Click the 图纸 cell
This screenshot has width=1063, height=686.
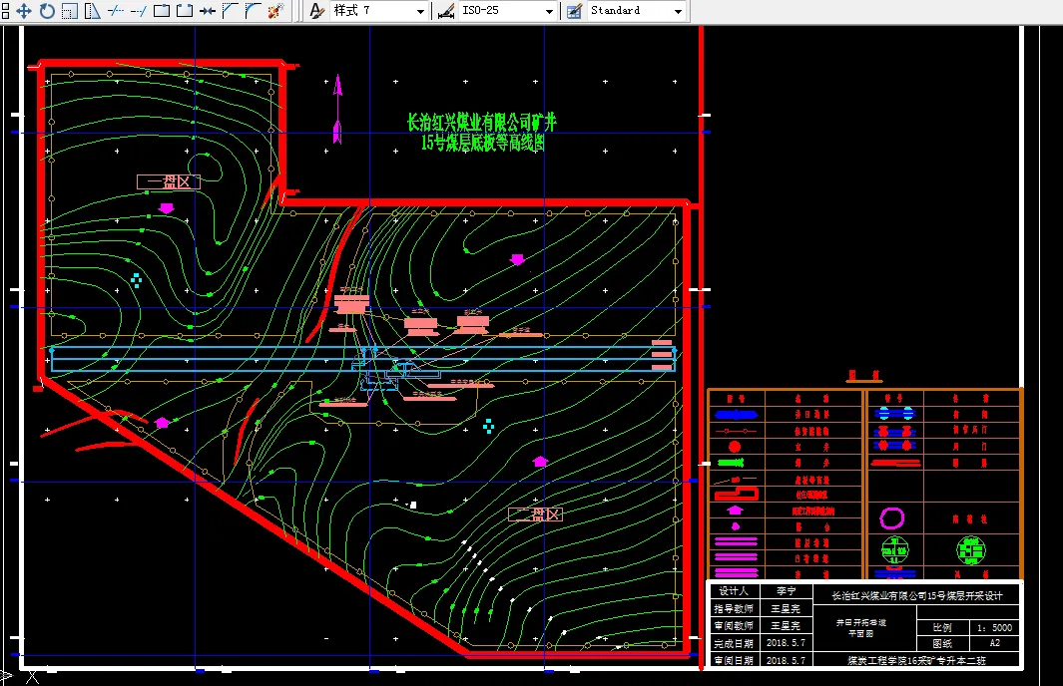(942, 643)
